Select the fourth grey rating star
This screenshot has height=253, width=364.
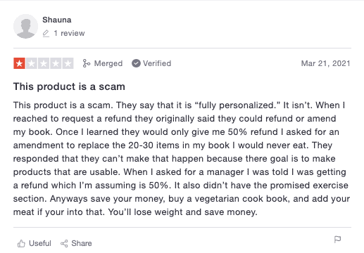(56, 63)
